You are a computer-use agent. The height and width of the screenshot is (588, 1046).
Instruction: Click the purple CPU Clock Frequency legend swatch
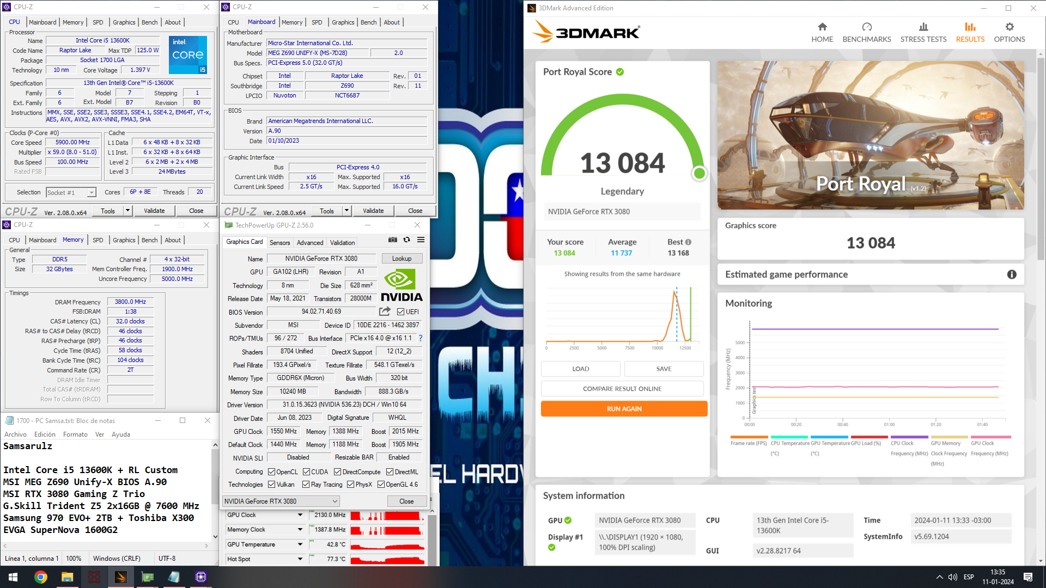(910, 437)
